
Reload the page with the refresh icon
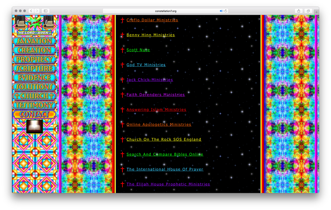coord(225,11)
